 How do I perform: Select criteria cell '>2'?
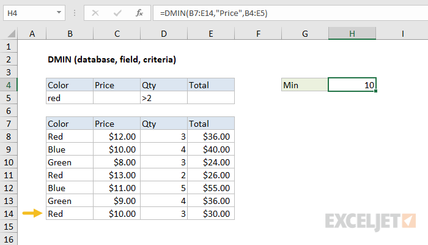point(164,98)
